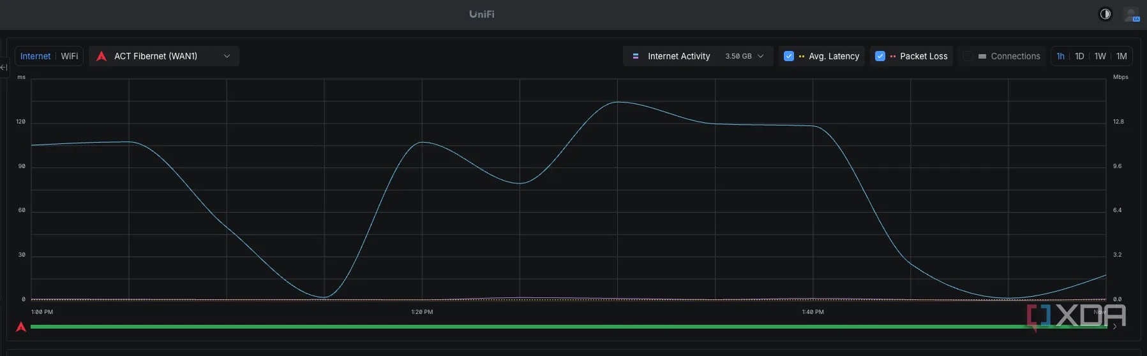
Task: Enable the Connections checkbox
Action: coord(968,56)
